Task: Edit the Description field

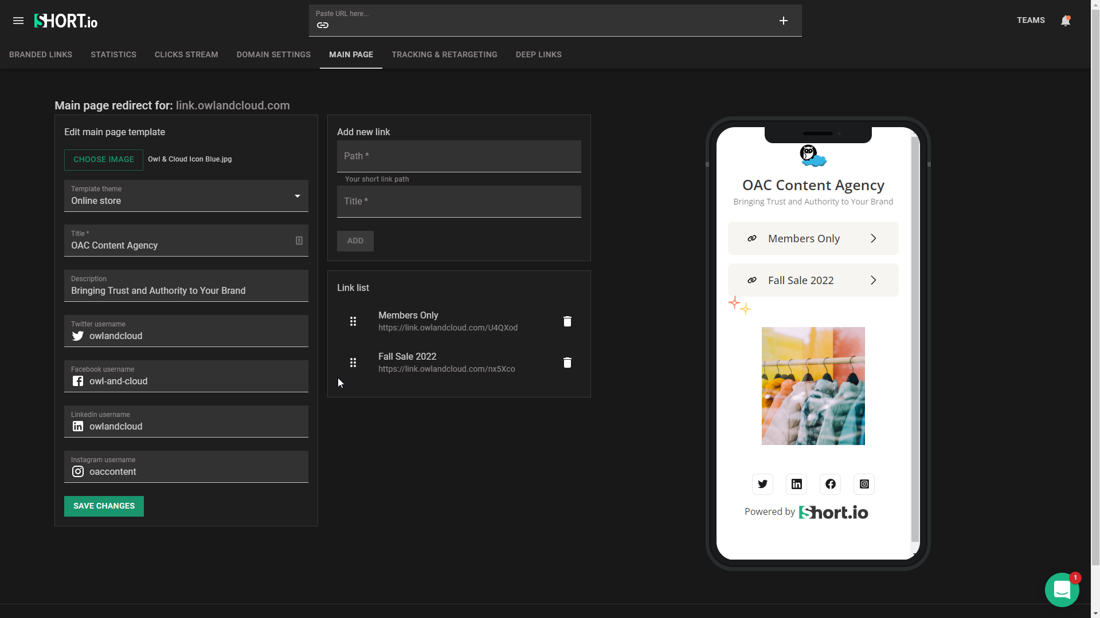Action: [x=186, y=286]
